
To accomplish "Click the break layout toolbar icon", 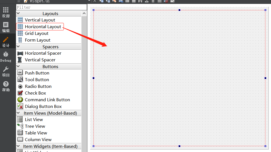I will pos(166,1).
